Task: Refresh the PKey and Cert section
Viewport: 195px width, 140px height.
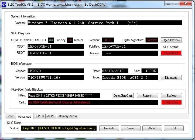Action: [147, 96]
